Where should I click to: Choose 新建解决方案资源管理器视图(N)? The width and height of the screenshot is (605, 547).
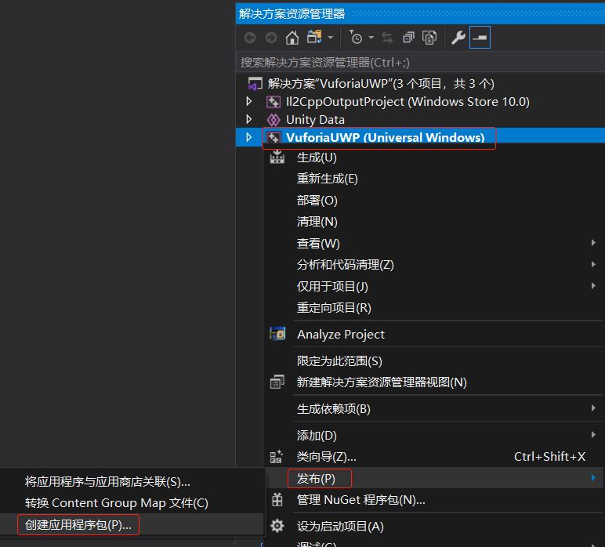click(x=433, y=382)
